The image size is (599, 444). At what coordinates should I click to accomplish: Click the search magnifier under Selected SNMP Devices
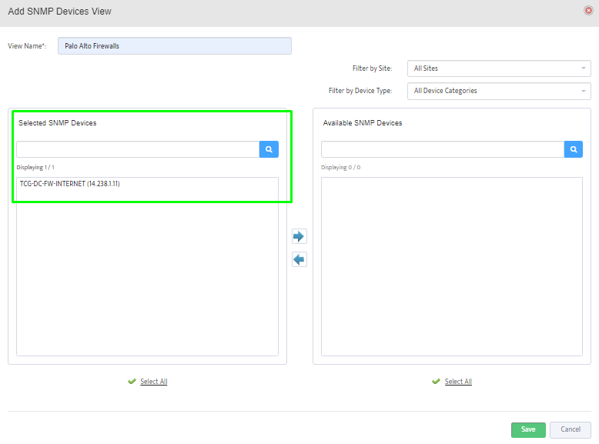click(x=269, y=149)
